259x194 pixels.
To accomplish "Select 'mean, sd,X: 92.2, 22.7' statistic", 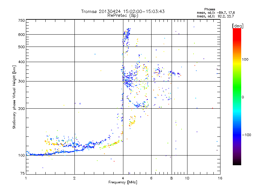I will [215, 16].
